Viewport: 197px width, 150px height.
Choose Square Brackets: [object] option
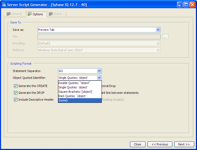point(80,92)
